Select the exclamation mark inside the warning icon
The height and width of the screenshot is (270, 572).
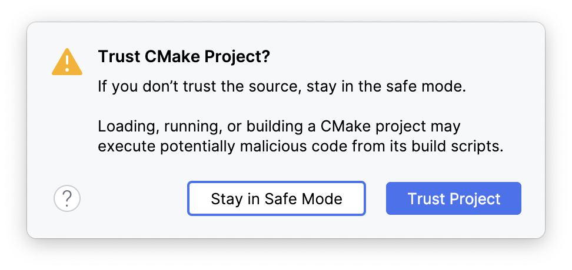click(68, 62)
